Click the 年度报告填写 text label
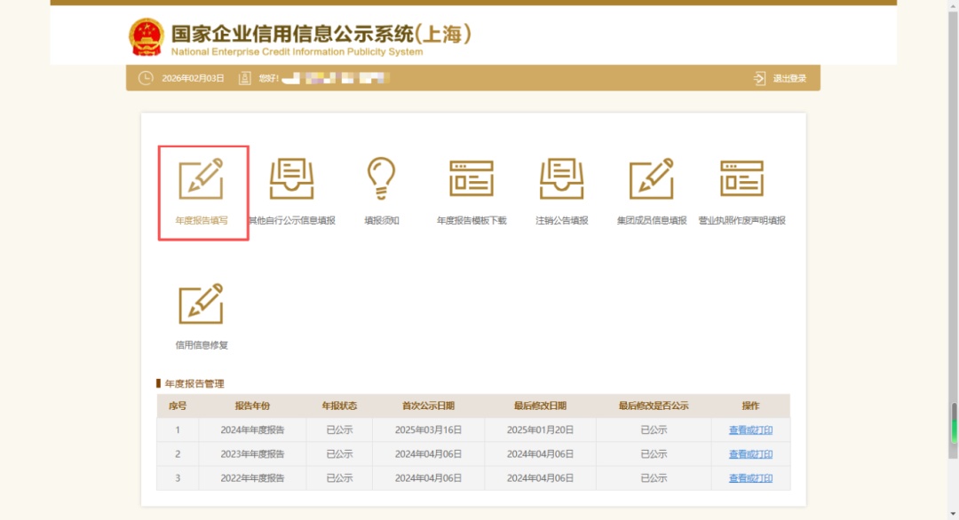Image resolution: width=959 pixels, height=520 pixels. [202, 220]
